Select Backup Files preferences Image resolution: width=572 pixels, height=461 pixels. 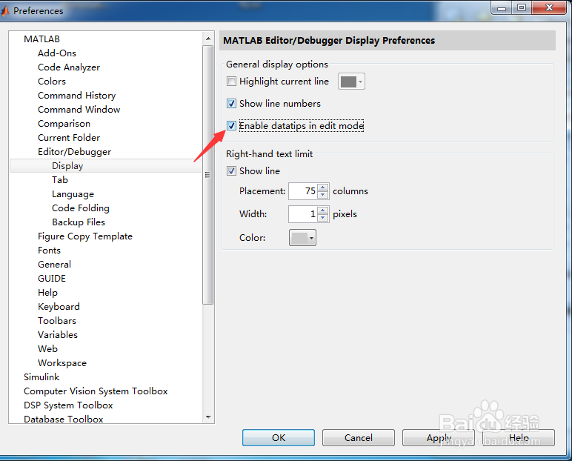click(79, 222)
